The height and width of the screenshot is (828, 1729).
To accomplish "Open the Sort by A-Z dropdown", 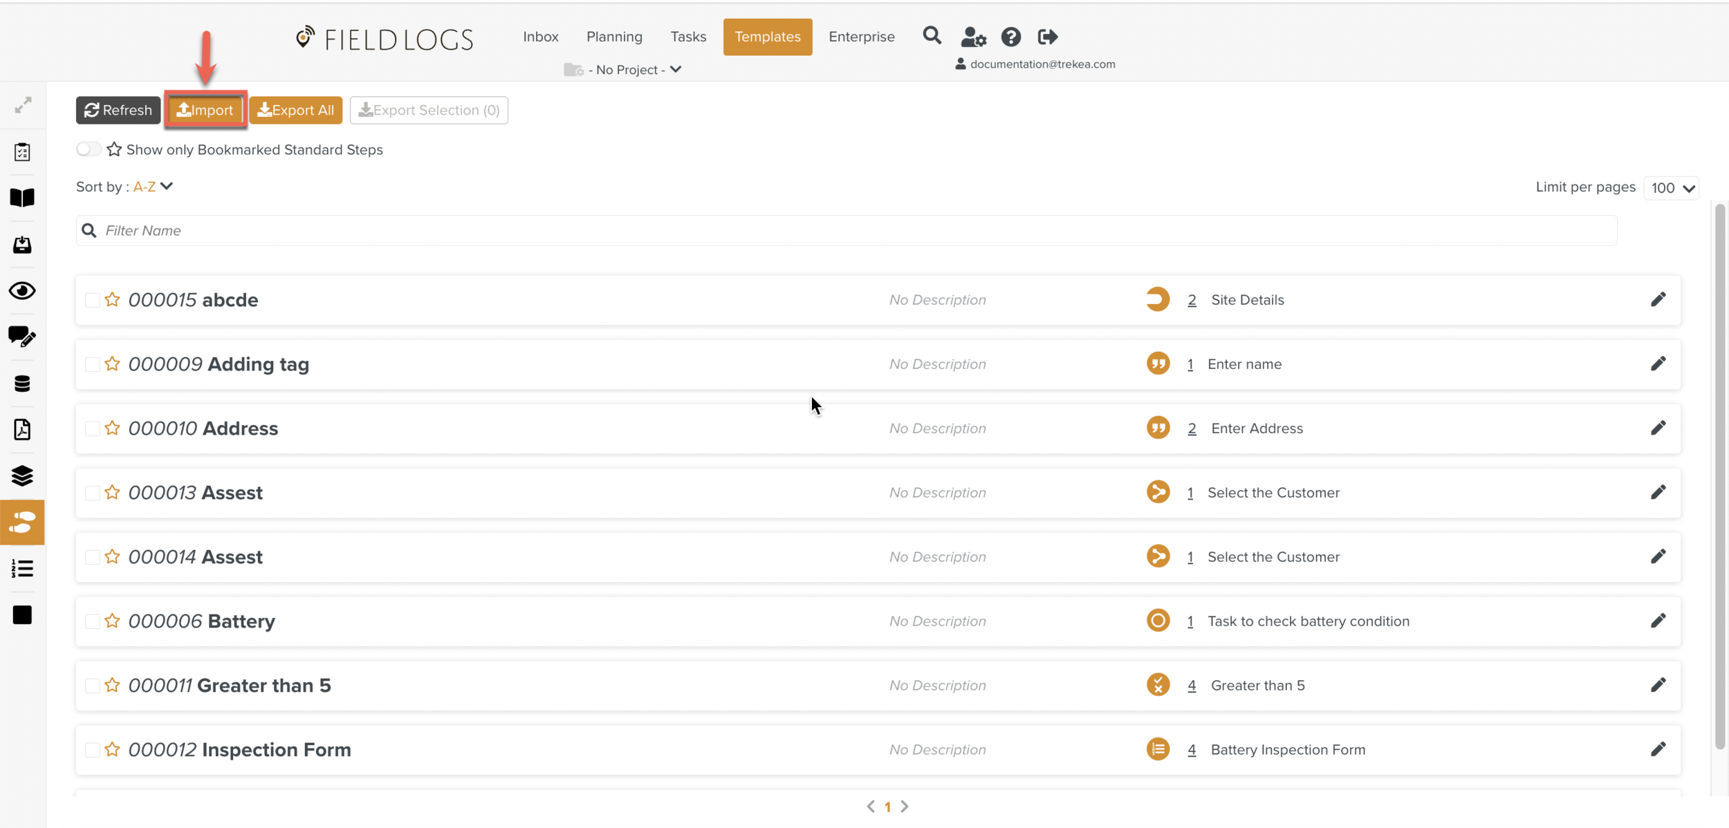I will 153,187.
